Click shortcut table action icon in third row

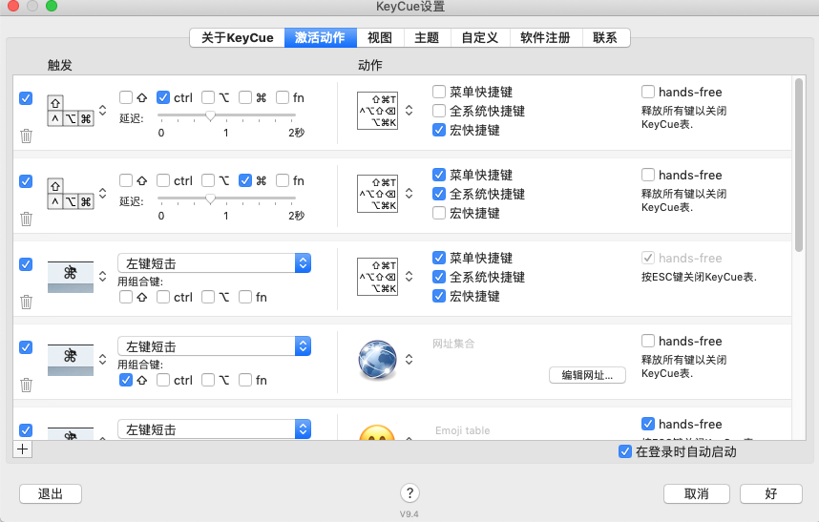[x=378, y=277]
